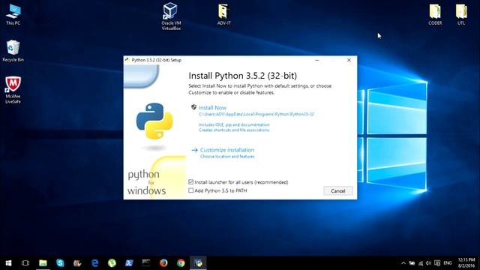
Task: Select the Recycle Bin icon
Action: (13, 51)
